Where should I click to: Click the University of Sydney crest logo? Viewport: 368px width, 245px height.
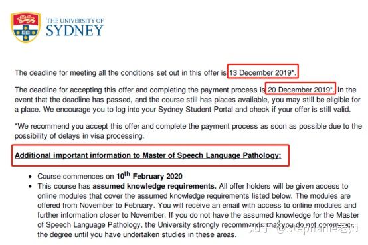click(25, 27)
